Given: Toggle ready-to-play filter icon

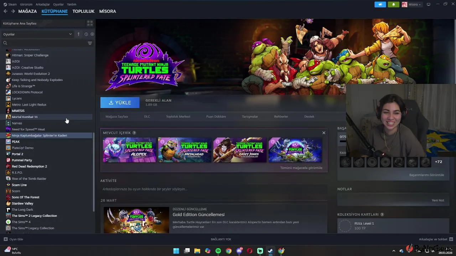Looking at the screenshot, I should tap(92, 34).
